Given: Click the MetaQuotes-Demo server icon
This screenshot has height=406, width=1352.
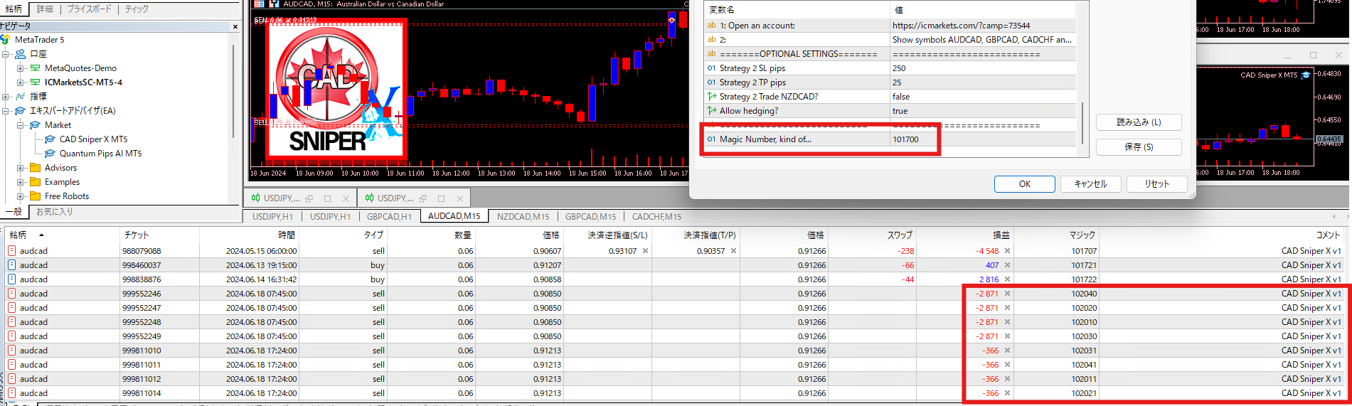Looking at the screenshot, I should pyautogui.click(x=35, y=68).
